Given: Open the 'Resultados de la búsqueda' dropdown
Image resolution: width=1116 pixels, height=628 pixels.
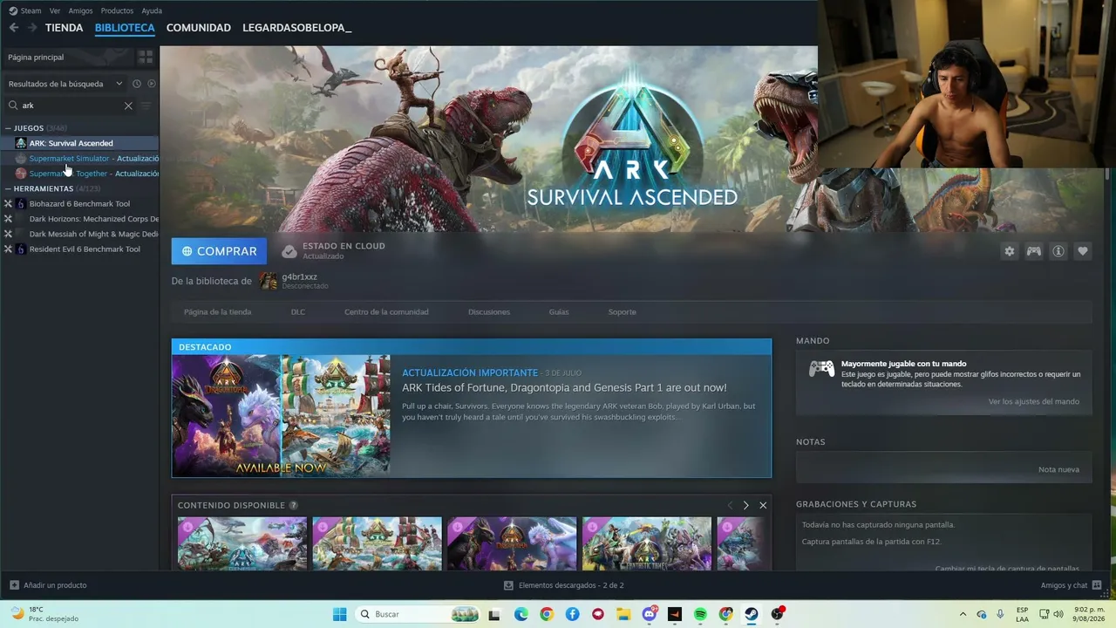Looking at the screenshot, I should (65, 84).
